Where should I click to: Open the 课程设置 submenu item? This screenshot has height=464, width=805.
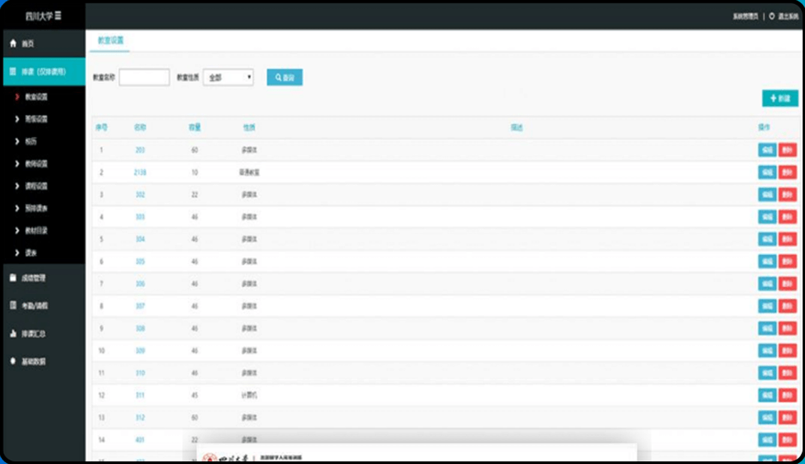pos(36,186)
